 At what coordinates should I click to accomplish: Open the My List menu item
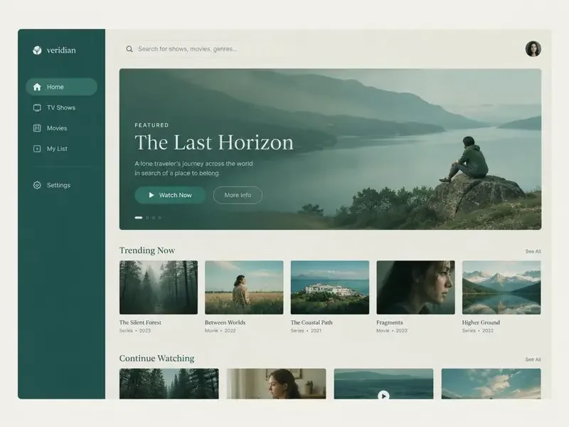click(x=62, y=149)
